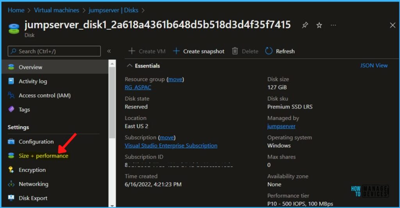This screenshot has height=208, width=400.
Task: Click the Access control (IAM) icon
Action: coord(11,95)
